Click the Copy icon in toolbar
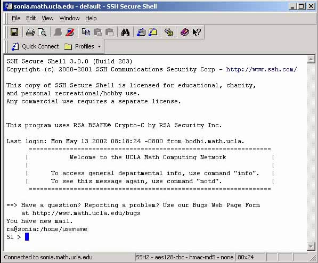 (x=86, y=32)
